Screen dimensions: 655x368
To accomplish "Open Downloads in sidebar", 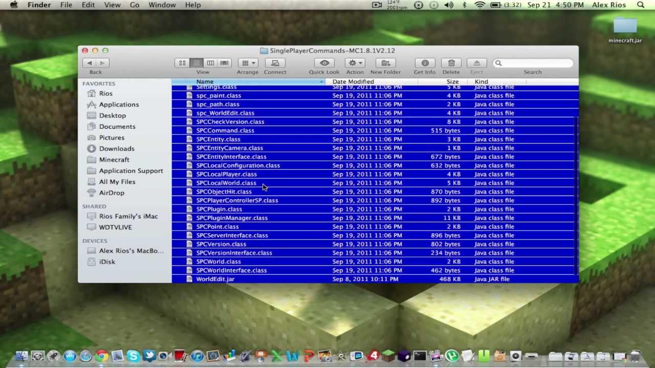I will point(117,149).
